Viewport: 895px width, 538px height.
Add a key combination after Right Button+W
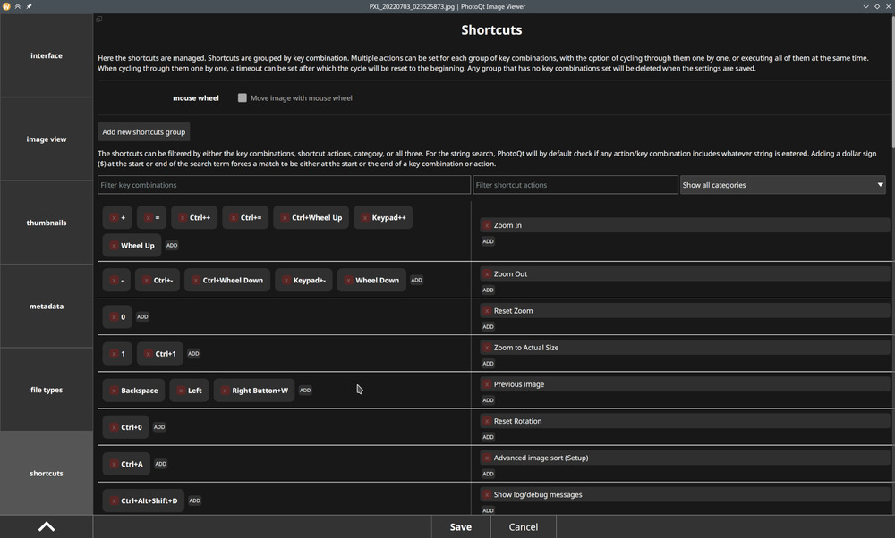point(305,391)
